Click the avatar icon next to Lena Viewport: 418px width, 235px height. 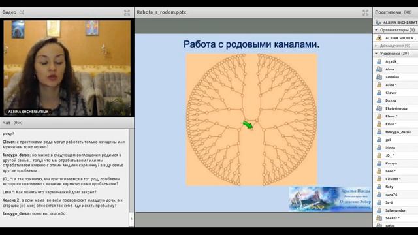tap(379, 171)
